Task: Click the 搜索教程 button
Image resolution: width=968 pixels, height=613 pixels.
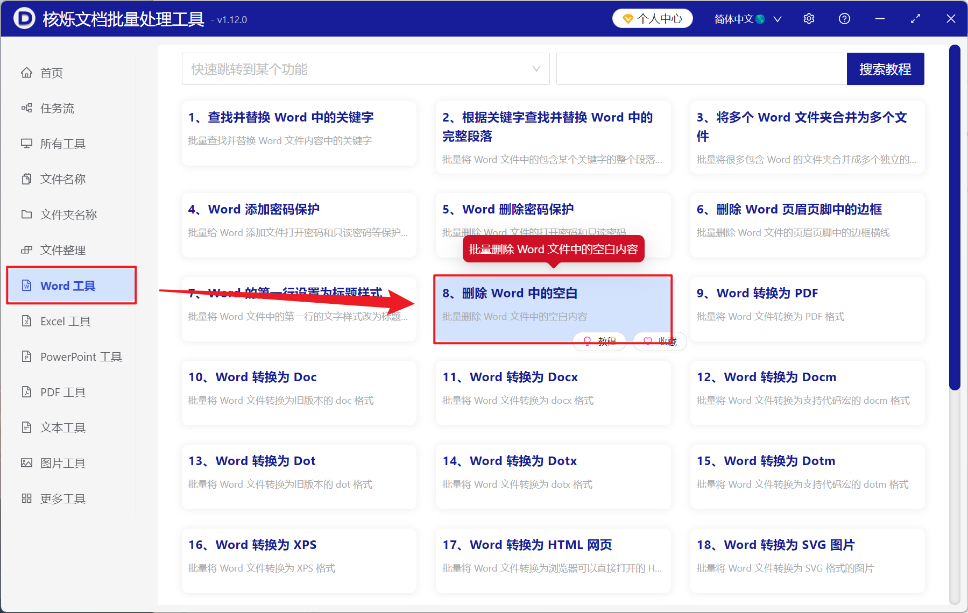Action: point(885,69)
